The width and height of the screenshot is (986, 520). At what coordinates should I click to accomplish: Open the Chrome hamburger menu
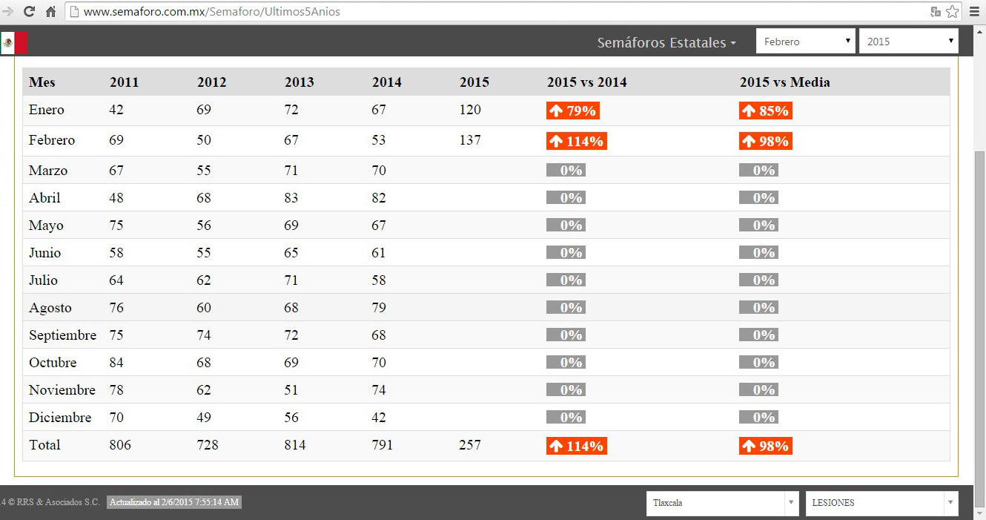pyautogui.click(x=975, y=12)
